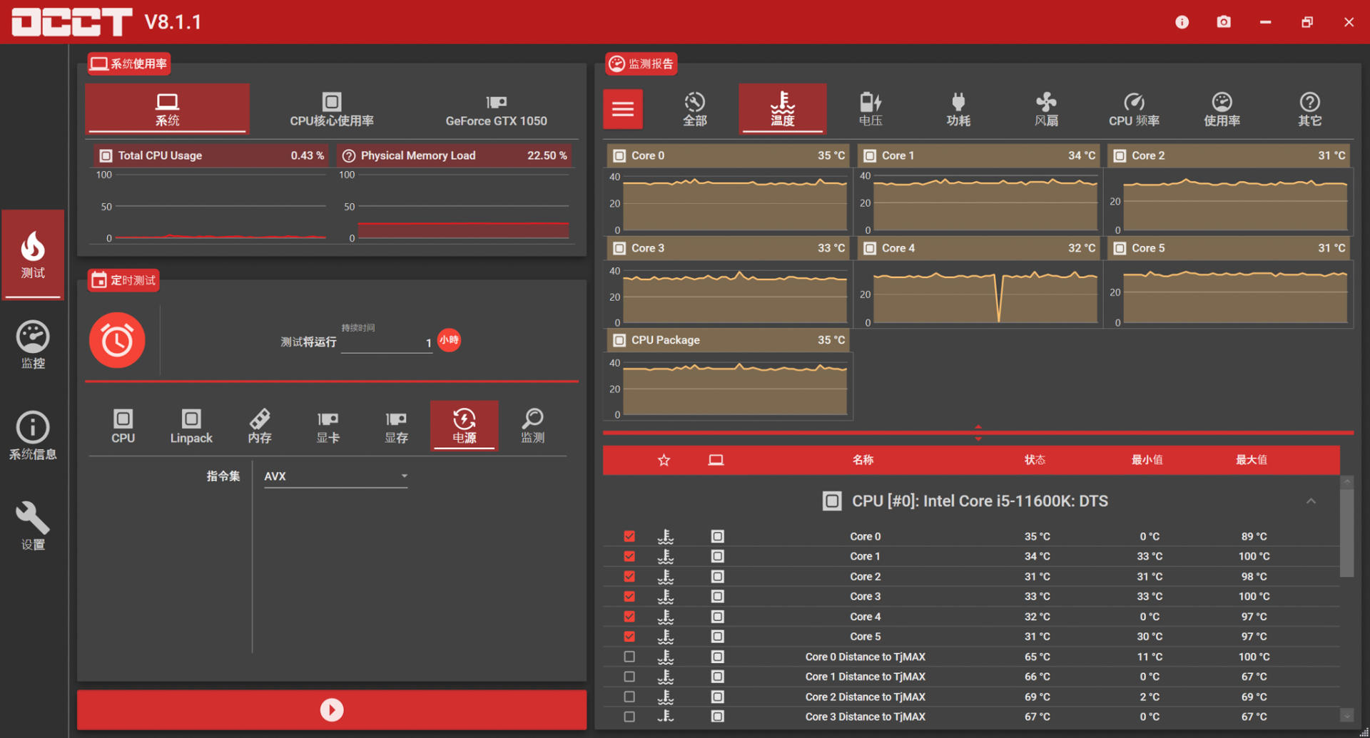This screenshot has height=738, width=1370.
Task: Sort by 最小值 minimum column
Action: tap(1147, 460)
